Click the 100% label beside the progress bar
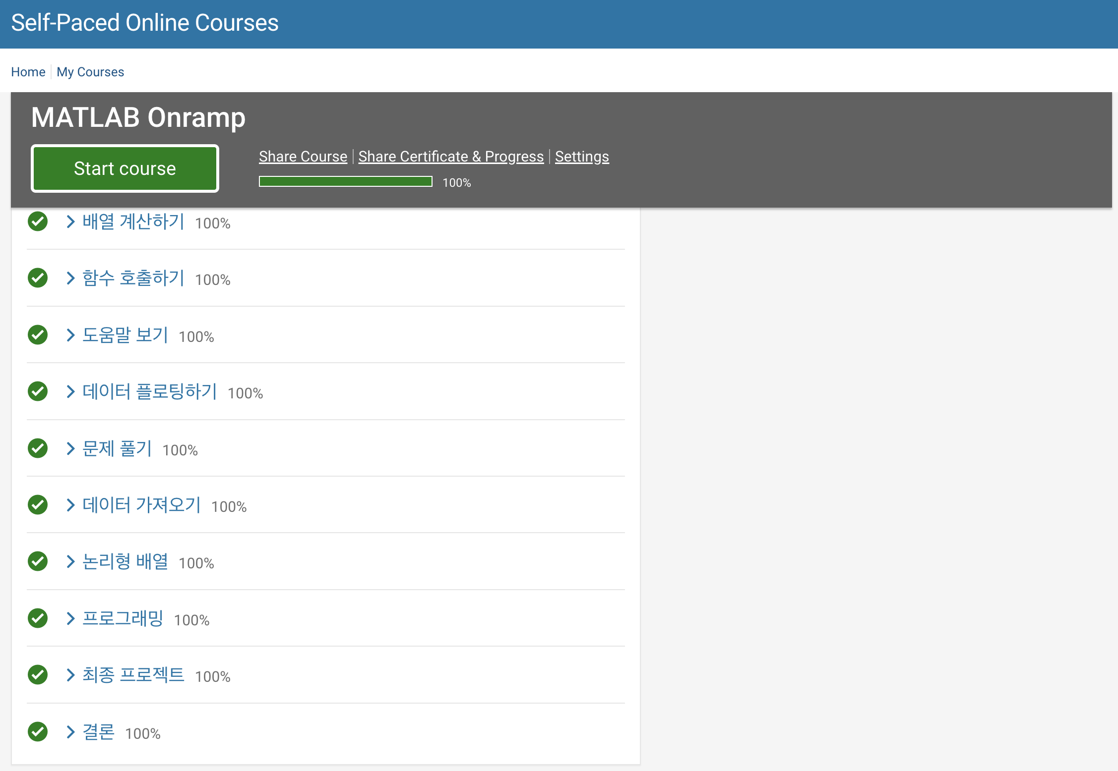The image size is (1118, 771). (x=457, y=183)
